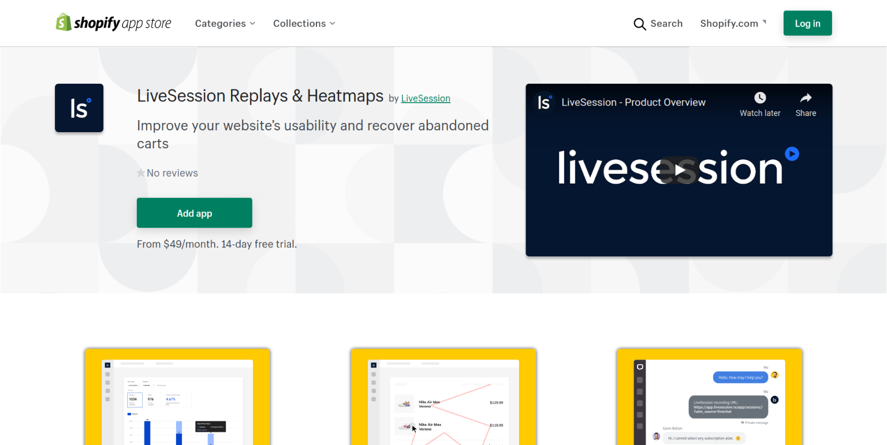Screen dimensions: 887x445
Task: Click the LiveSession app logo icon
Action: tap(79, 108)
